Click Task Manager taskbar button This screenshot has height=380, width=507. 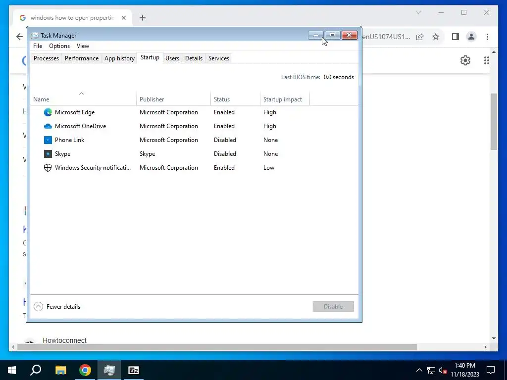click(x=109, y=370)
